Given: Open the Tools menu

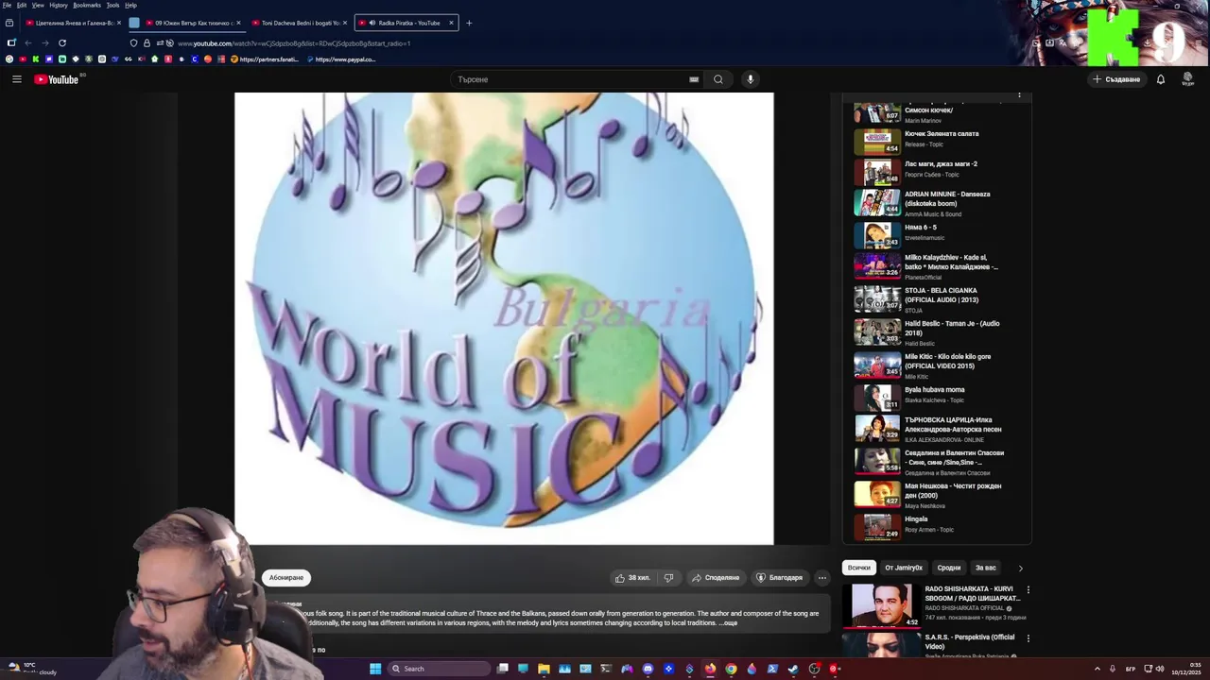Looking at the screenshot, I should (112, 5).
